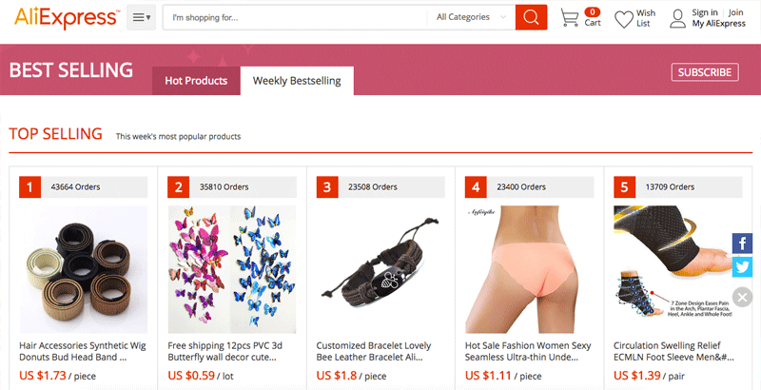Select the Weekly Bestselling tab
The image size is (761, 390).
click(297, 81)
